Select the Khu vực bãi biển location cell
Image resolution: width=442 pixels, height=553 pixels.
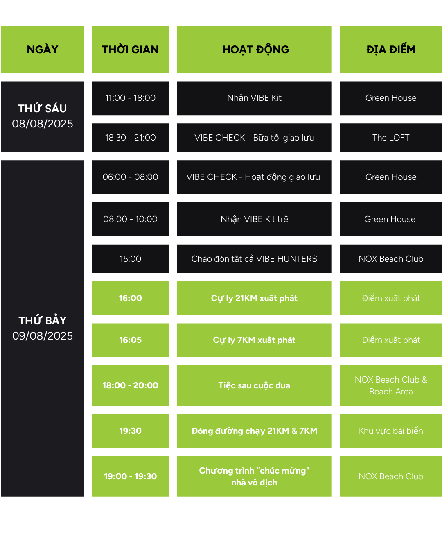tap(391, 431)
